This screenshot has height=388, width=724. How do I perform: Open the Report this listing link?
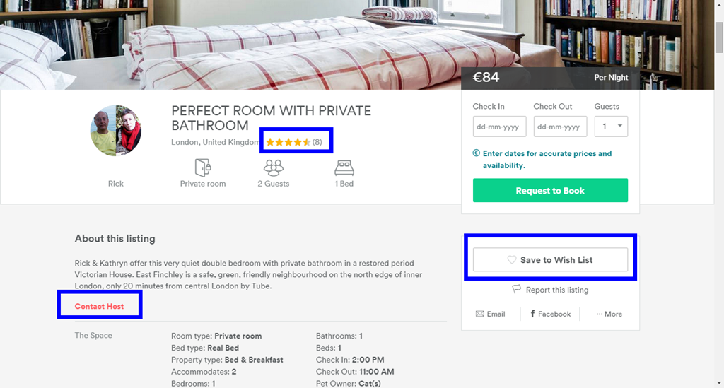(x=556, y=290)
